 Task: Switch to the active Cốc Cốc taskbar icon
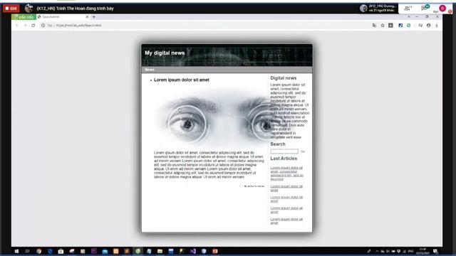pyautogui.click(x=138, y=251)
